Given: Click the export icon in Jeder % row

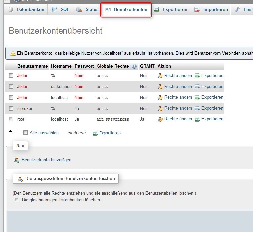Looking at the screenshot, I should point(197,76).
